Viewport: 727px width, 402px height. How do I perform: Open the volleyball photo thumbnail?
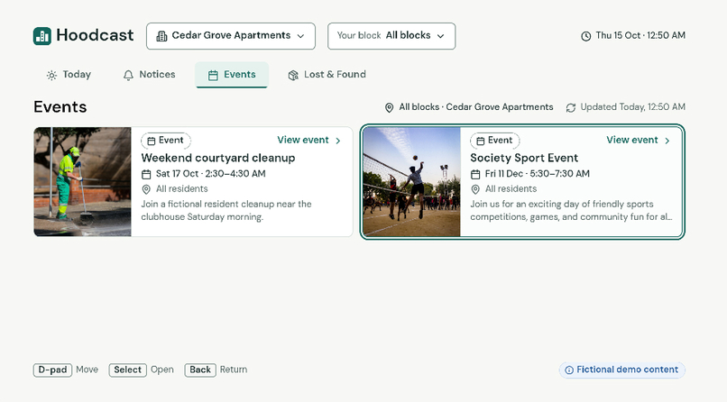click(x=411, y=181)
